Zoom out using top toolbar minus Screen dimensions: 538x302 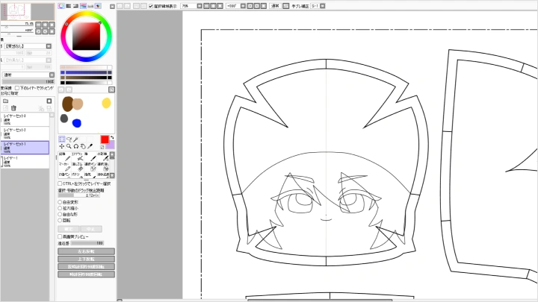[x=206, y=6]
